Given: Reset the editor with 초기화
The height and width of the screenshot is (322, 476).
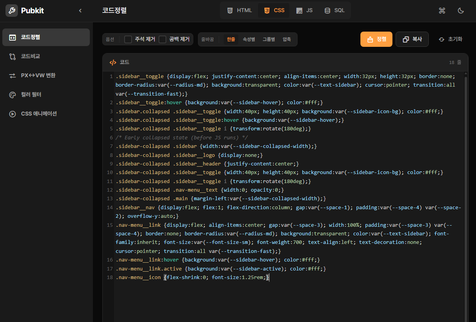Looking at the screenshot, I should pos(450,39).
